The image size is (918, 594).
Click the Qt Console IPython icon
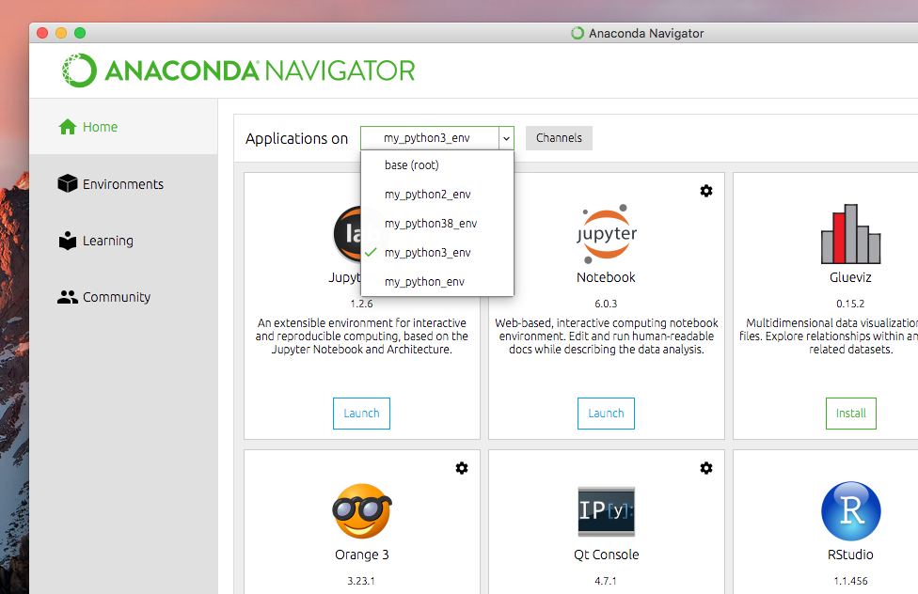[x=606, y=511]
